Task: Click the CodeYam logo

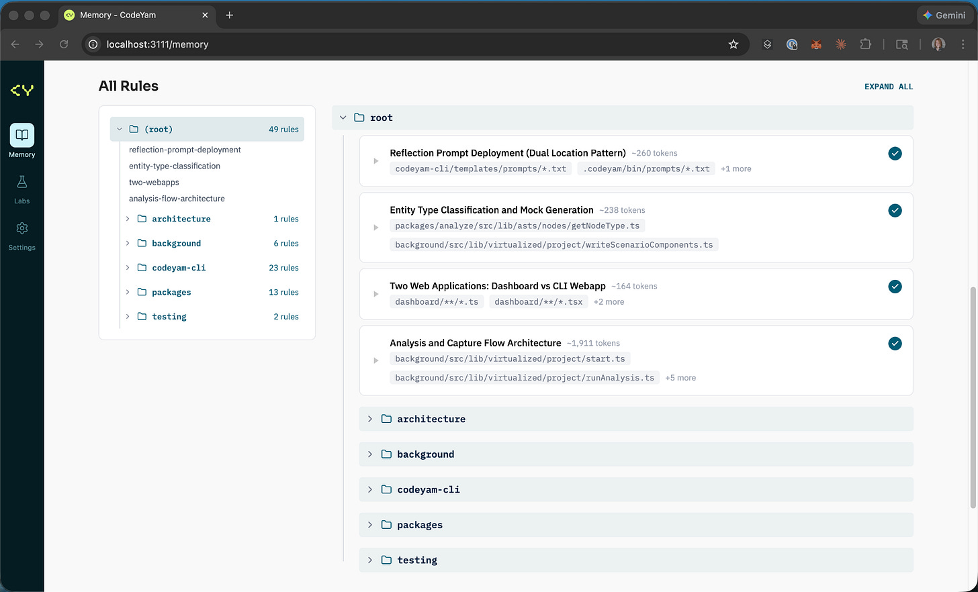Action: point(21,90)
